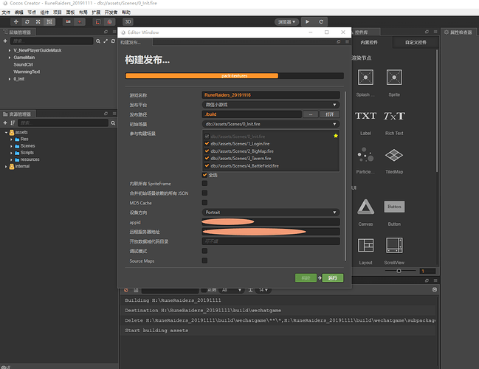This screenshot has height=369, width=479.
Task: Uncheck the 4_BattleField.fire scene
Action: [207, 166]
